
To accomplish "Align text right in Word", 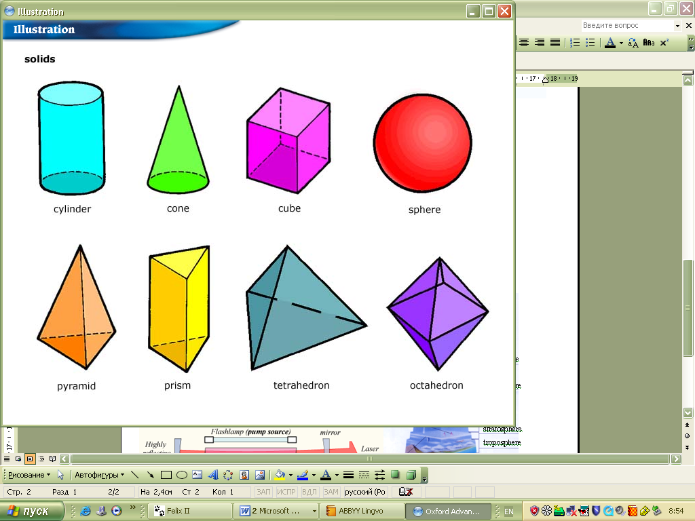I will 540,43.
